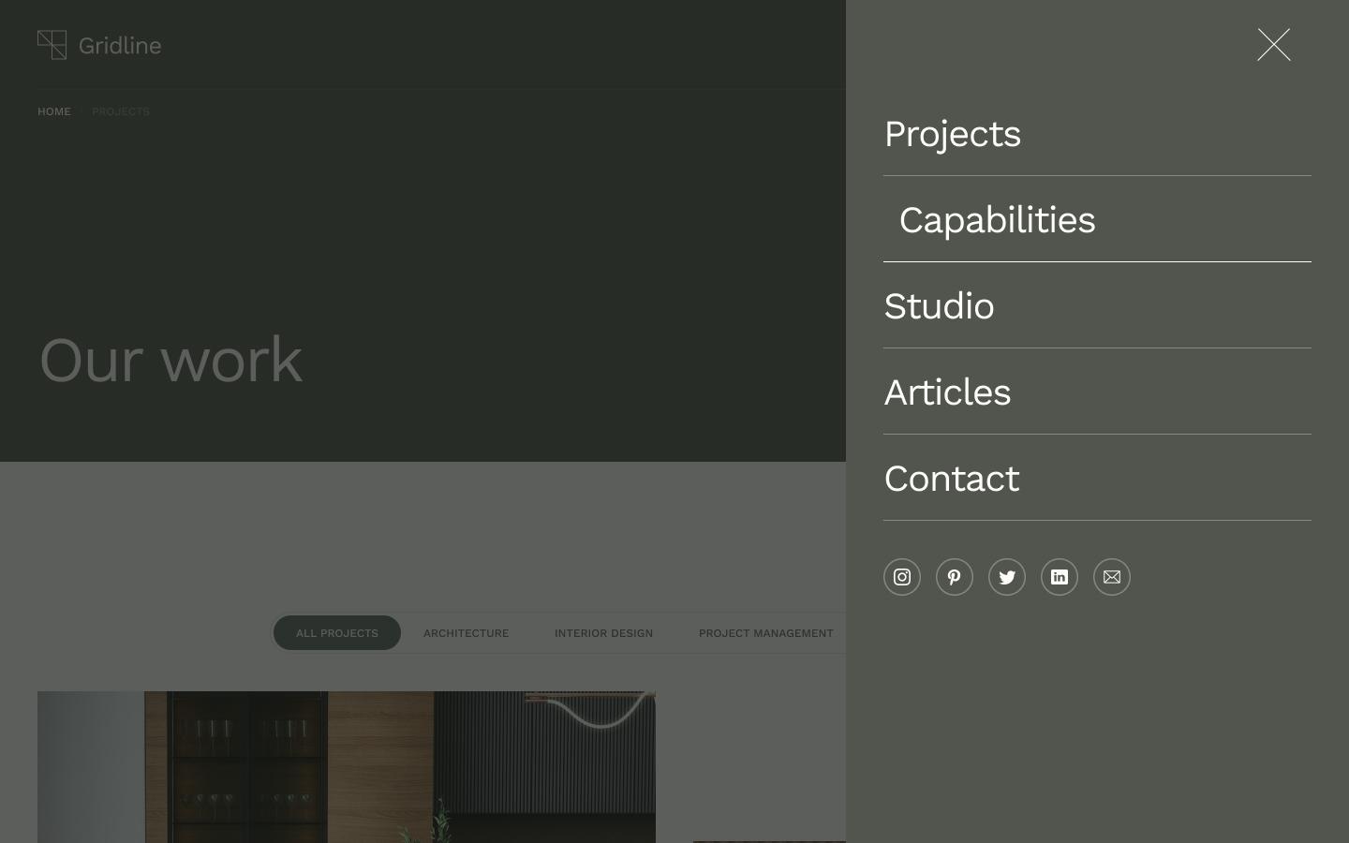Open the Pinterest social icon
The height and width of the screenshot is (843, 1349).
[x=955, y=577]
